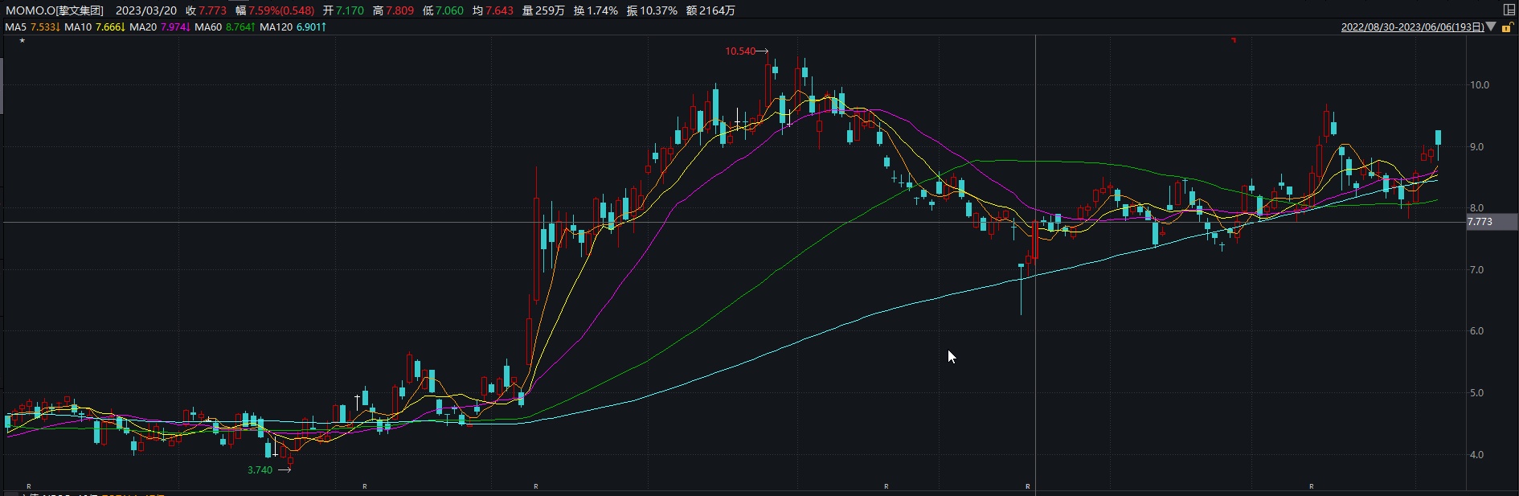Open the panel layout icon at top-right
1519x496 pixels.
click(x=1509, y=10)
